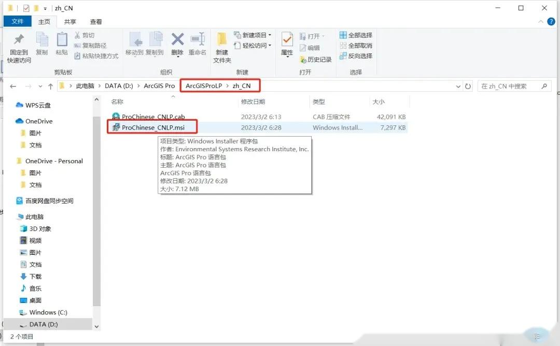
Task: Go up one folder level
Action: click(50, 86)
